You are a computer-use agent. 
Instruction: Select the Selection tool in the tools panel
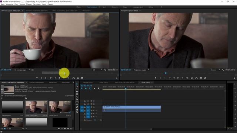coord(77,84)
